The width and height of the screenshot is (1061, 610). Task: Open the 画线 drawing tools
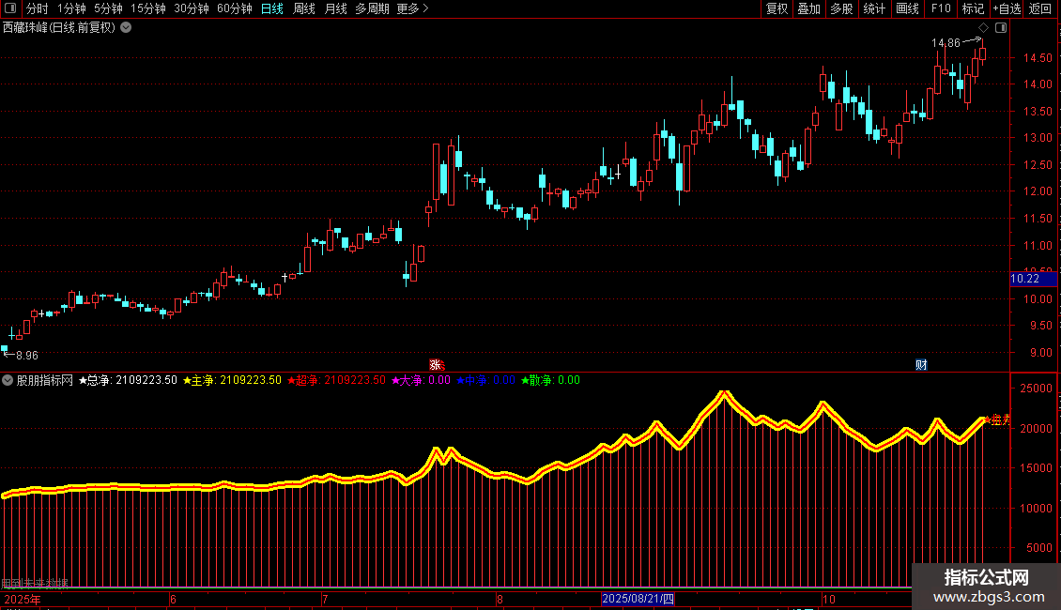click(x=907, y=8)
